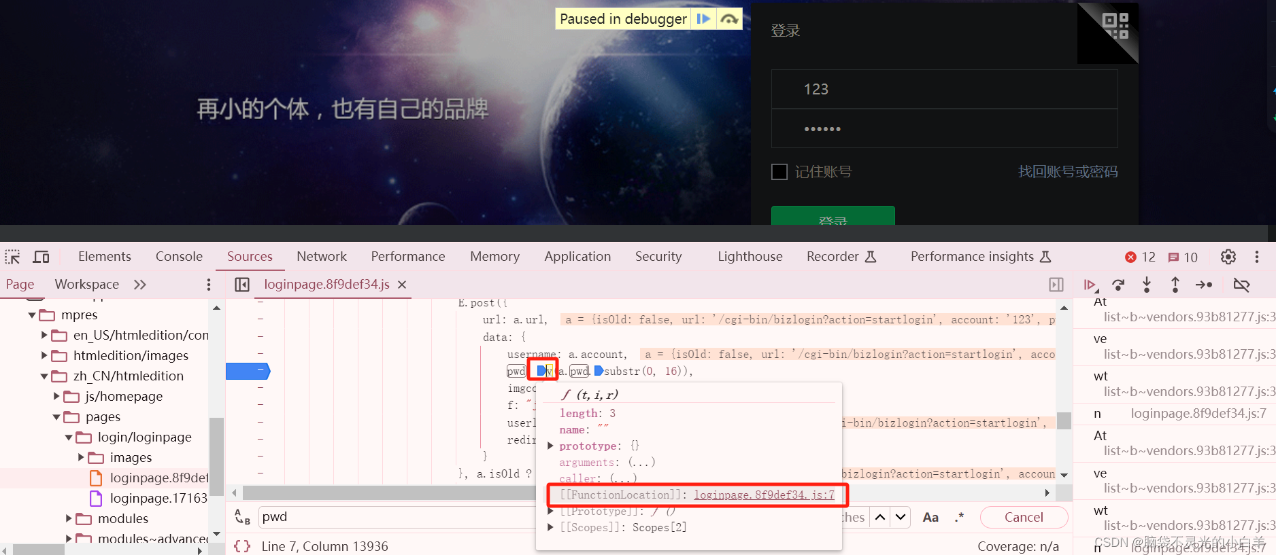Click the issues count 10 badge
This screenshot has height=555, width=1276.
1183,257
